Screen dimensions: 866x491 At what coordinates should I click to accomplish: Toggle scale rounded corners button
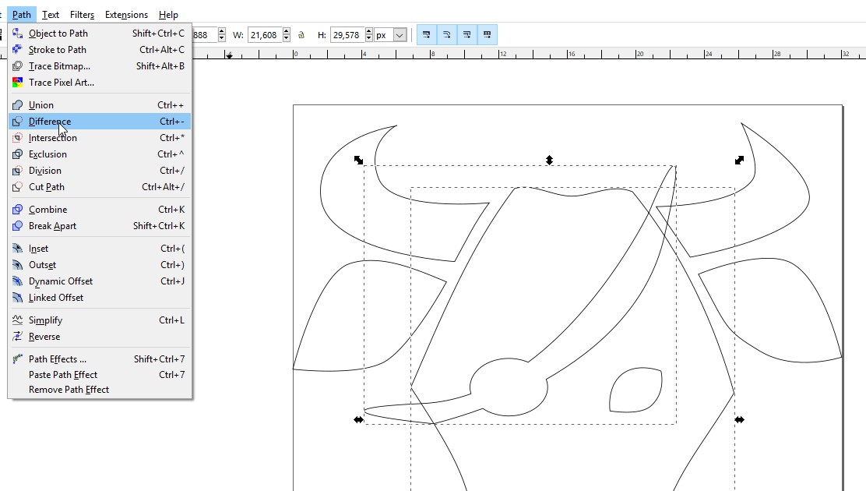pos(447,35)
